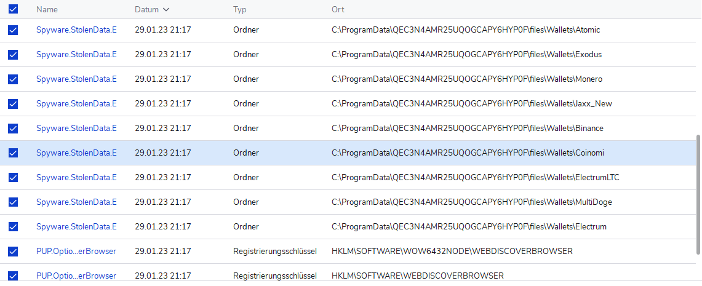This screenshot has height=286, width=702.
Task: Sort by the Ort column header
Action: point(338,9)
